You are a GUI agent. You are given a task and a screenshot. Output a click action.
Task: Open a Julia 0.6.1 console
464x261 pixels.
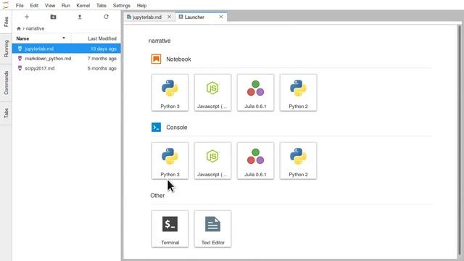255,161
